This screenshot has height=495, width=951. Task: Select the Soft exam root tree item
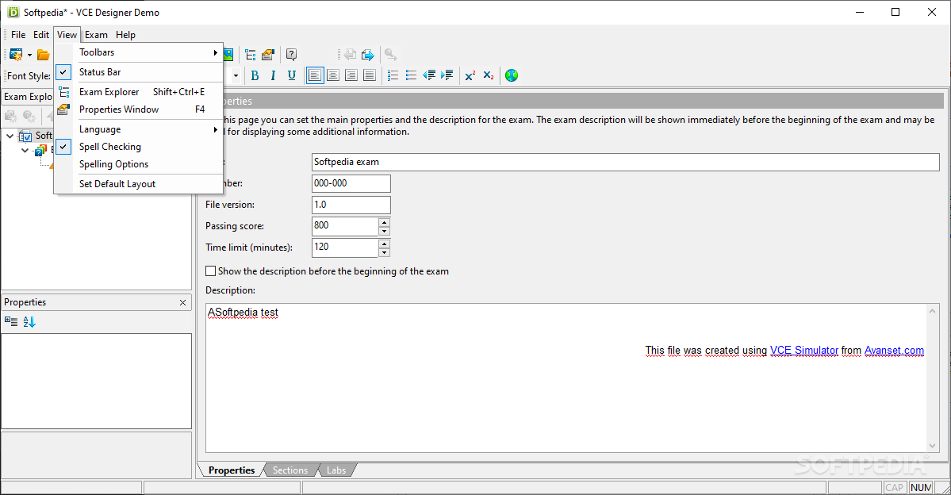[44, 136]
